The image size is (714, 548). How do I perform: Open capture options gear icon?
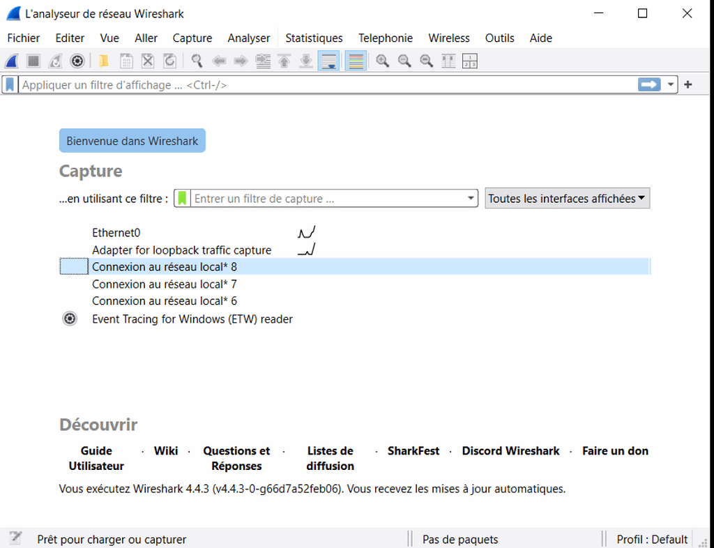pyautogui.click(x=77, y=61)
